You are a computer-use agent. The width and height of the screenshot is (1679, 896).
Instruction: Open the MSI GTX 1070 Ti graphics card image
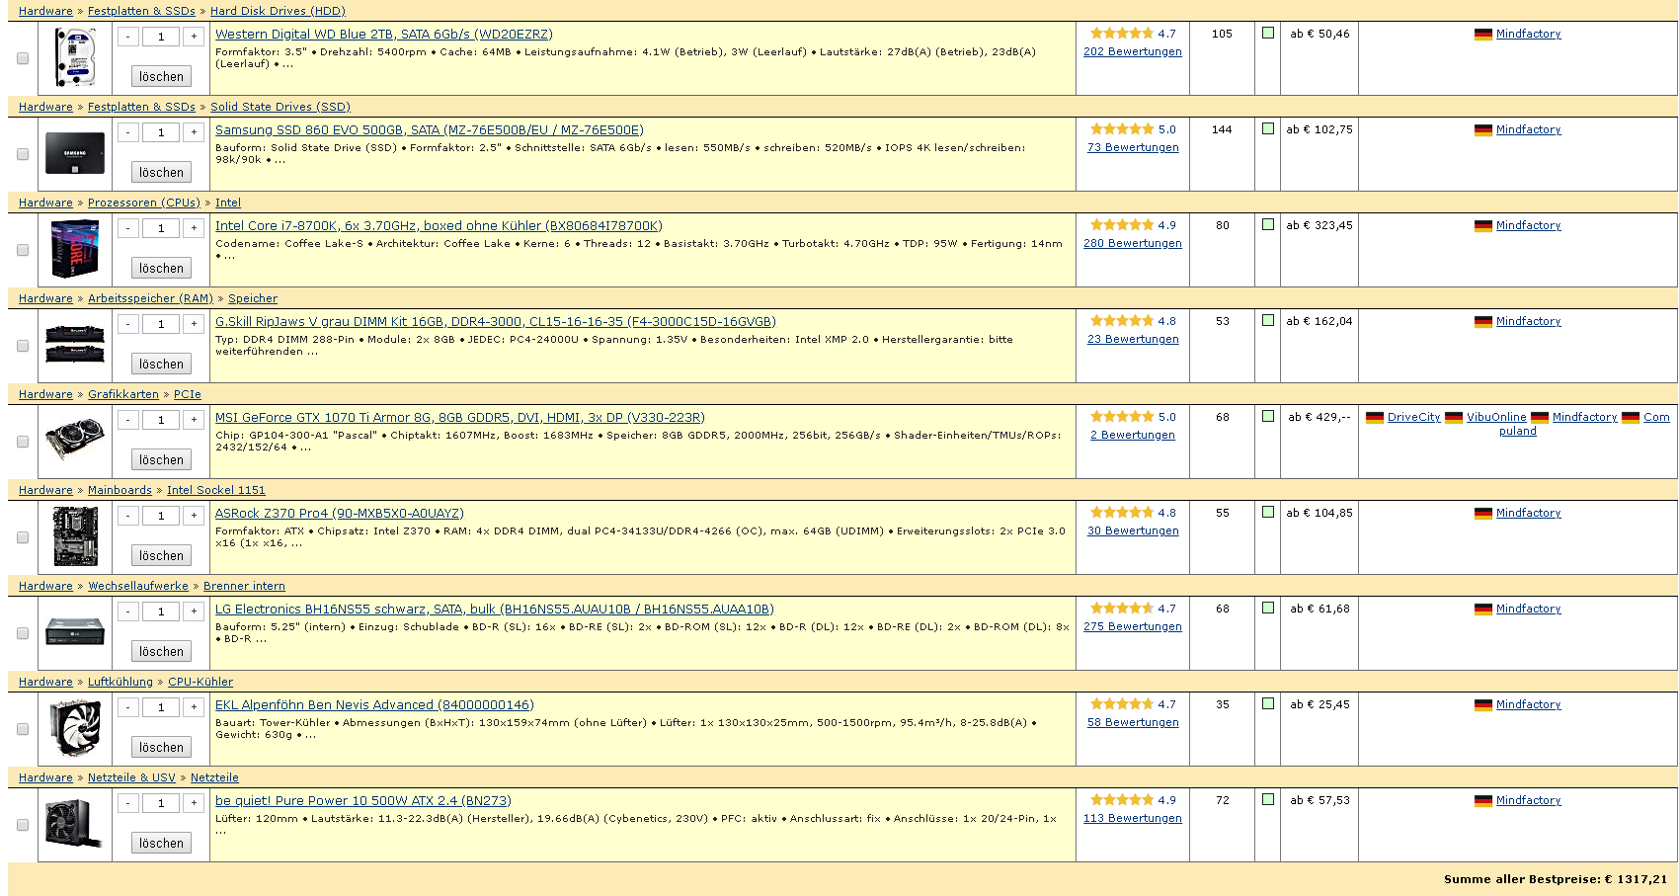click(75, 441)
